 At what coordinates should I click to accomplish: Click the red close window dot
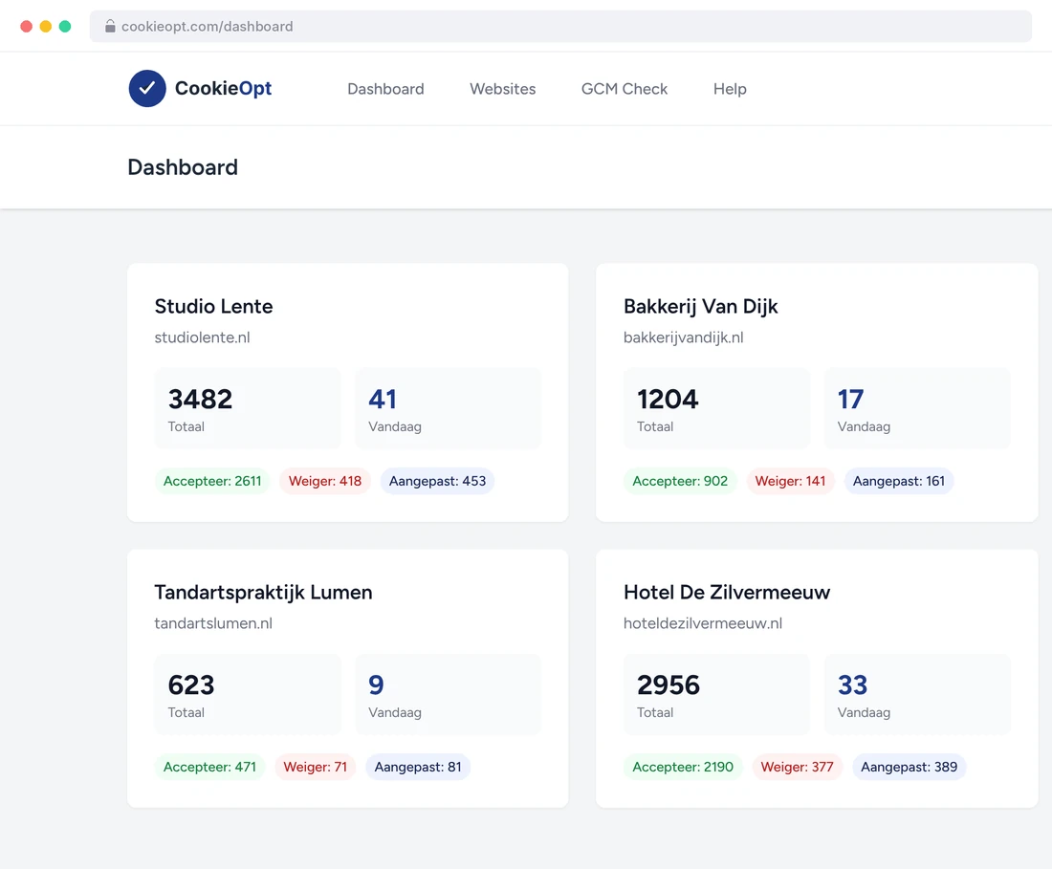pyautogui.click(x=26, y=26)
